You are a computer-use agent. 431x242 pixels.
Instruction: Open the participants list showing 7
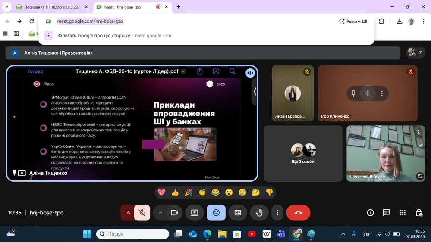[x=415, y=53]
